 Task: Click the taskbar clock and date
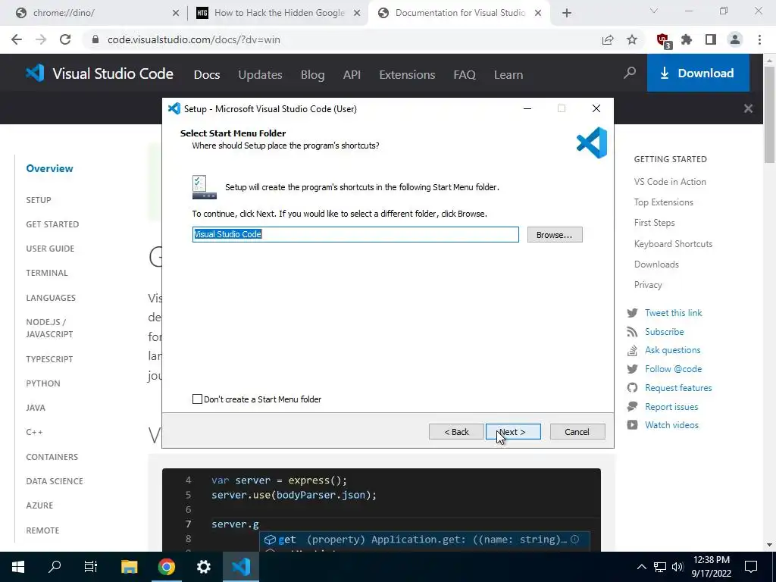click(x=711, y=567)
